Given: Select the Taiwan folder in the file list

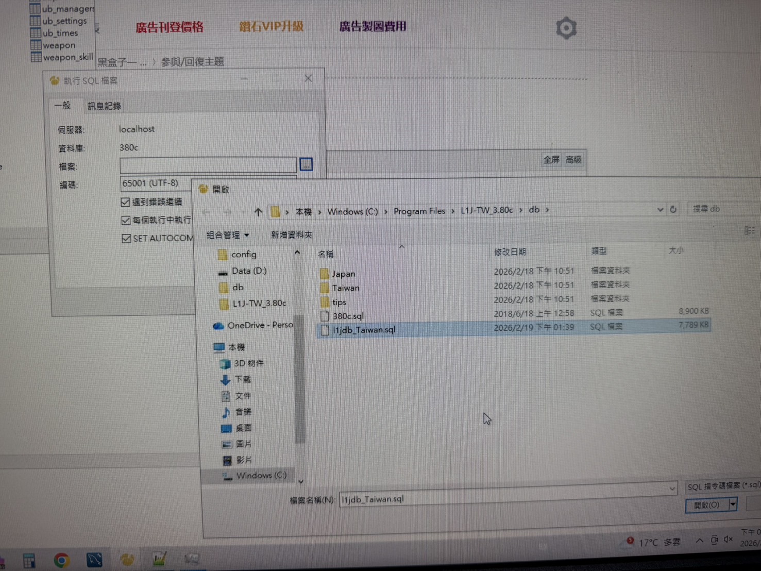Looking at the screenshot, I should (x=340, y=288).
